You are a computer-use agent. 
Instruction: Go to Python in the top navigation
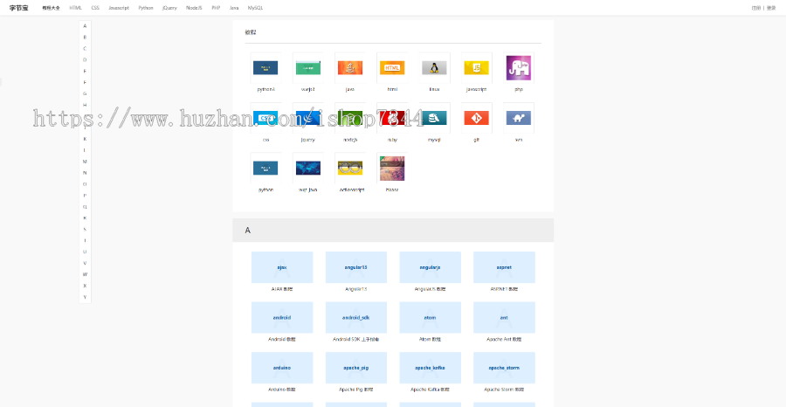point(146,8)
